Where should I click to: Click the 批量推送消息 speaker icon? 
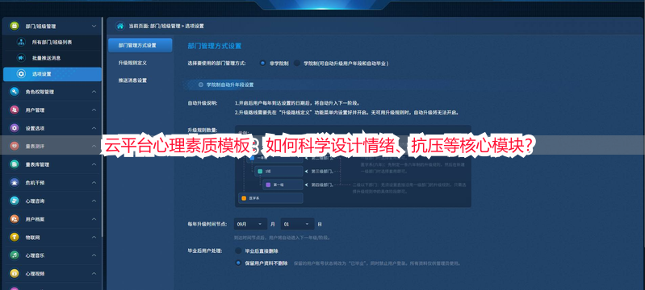21,58
